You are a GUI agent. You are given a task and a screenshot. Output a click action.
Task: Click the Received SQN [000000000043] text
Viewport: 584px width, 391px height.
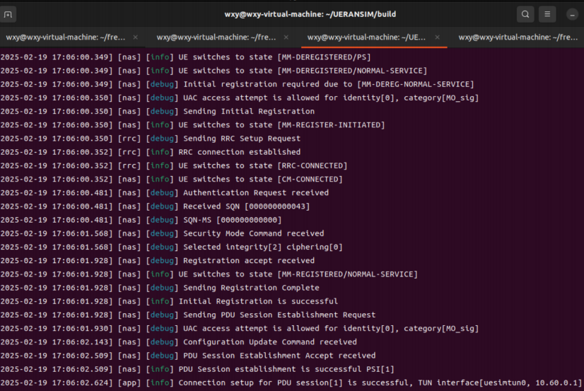pos(246,206)
